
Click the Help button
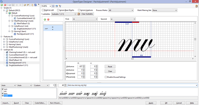click(192, 103)
